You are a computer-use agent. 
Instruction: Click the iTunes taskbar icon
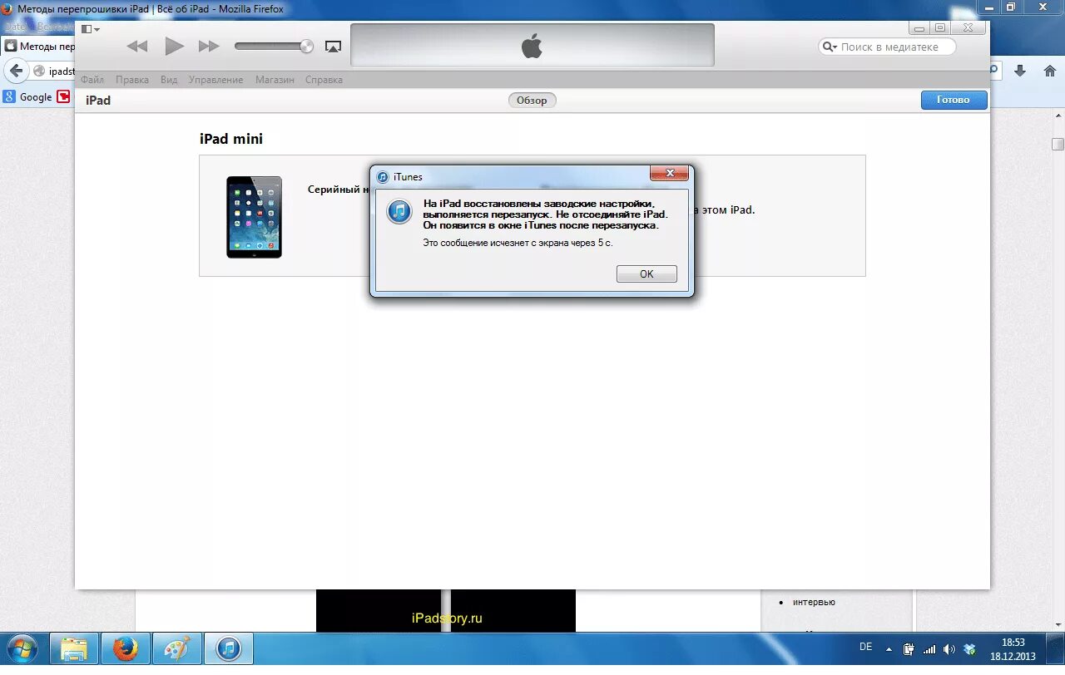click(x=229, y=648)
